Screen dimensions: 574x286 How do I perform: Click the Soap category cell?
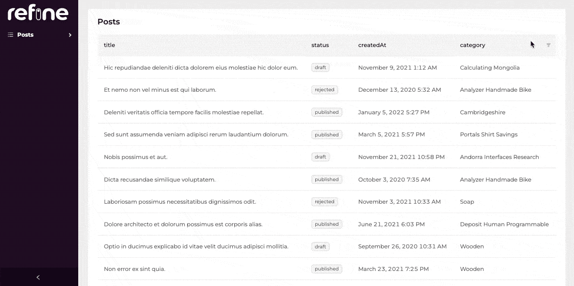[467, 202]
